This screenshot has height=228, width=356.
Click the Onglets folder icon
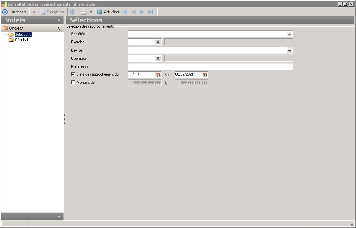[x=5, y=28]
